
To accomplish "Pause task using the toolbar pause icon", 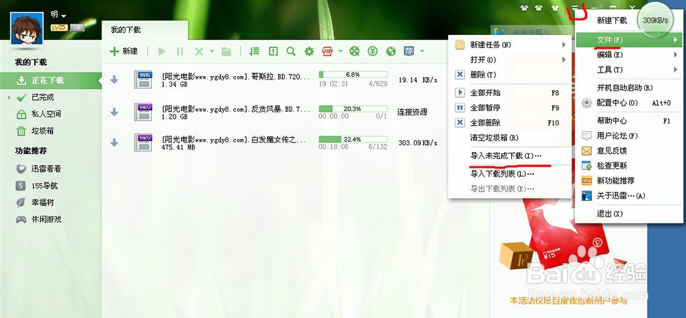I will 180,51.
